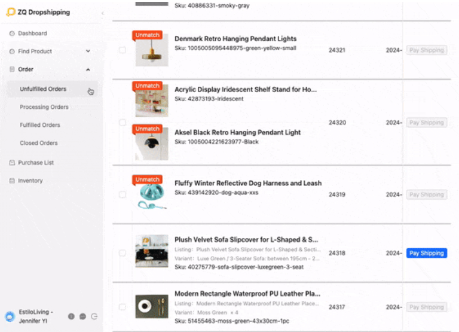This screenshot has width=459, height=332.
Task: Click Pay Shipping for order 24321
Action: click(x=427, y=50)
